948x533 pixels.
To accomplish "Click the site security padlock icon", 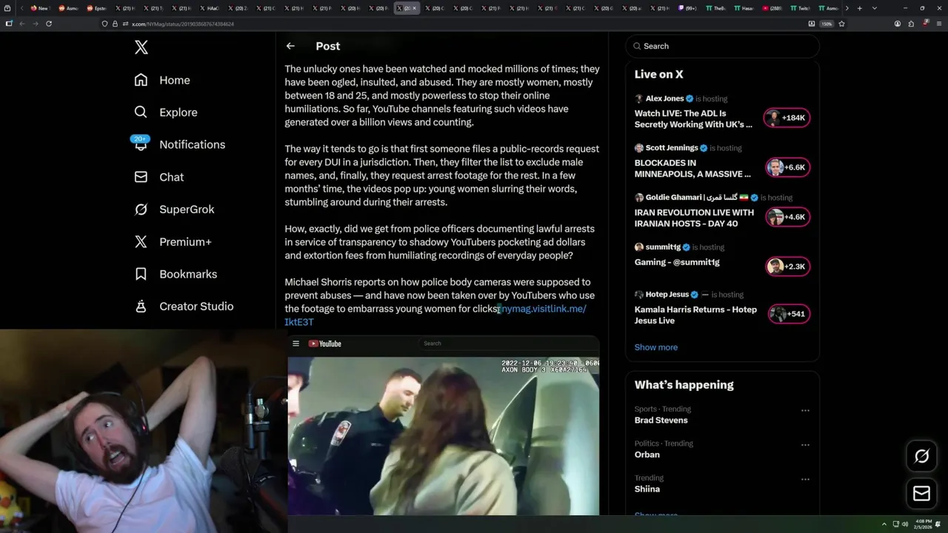I will coord(114,24).
